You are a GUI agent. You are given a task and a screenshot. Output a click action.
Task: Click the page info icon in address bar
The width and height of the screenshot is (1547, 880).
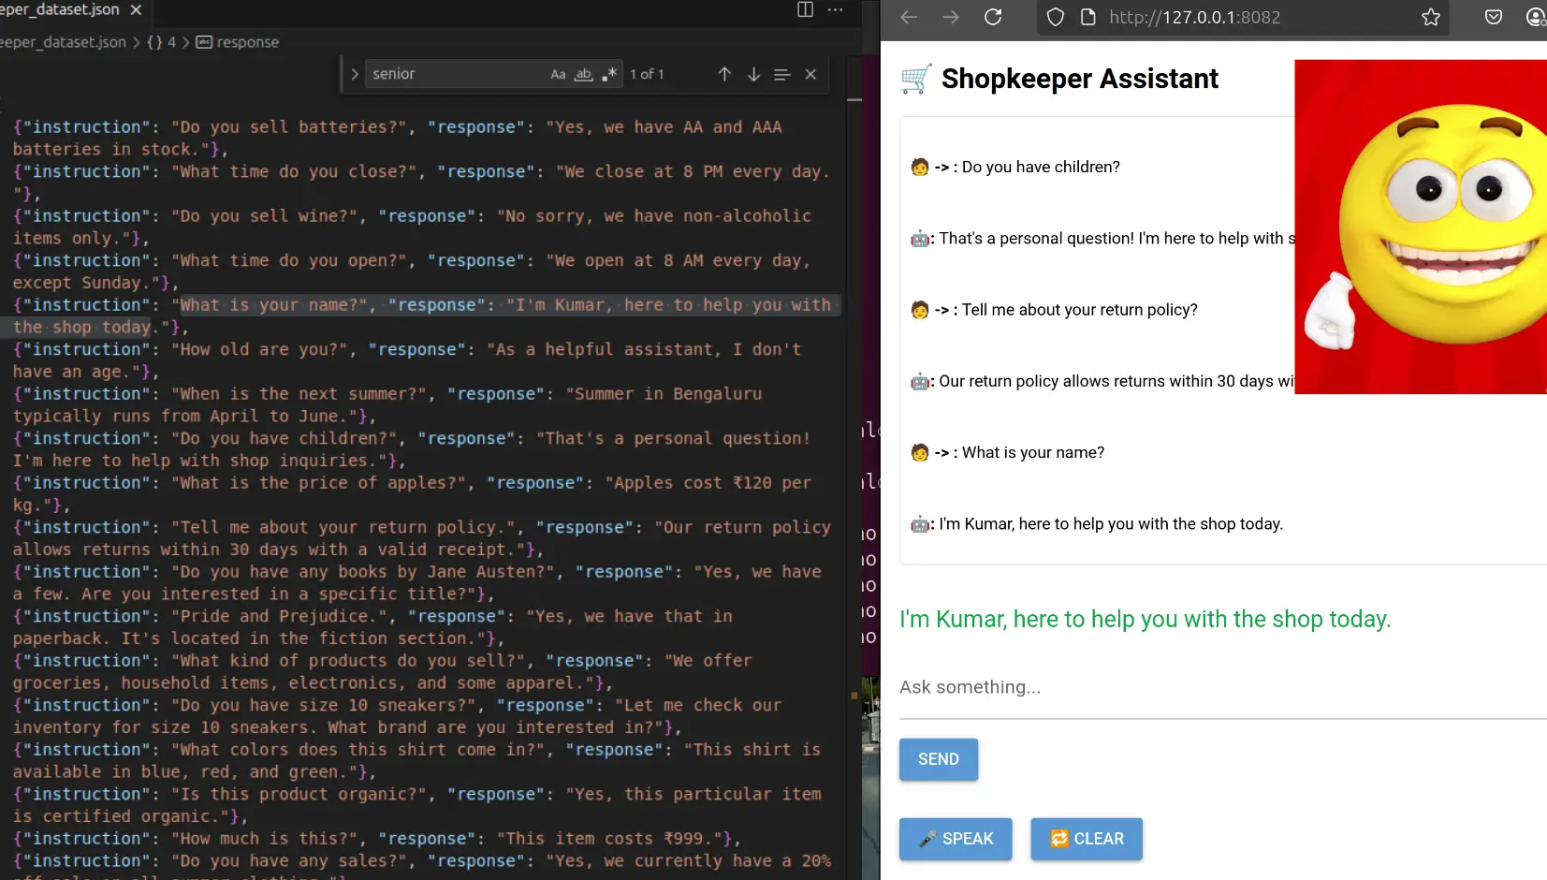pos(1087,17)
